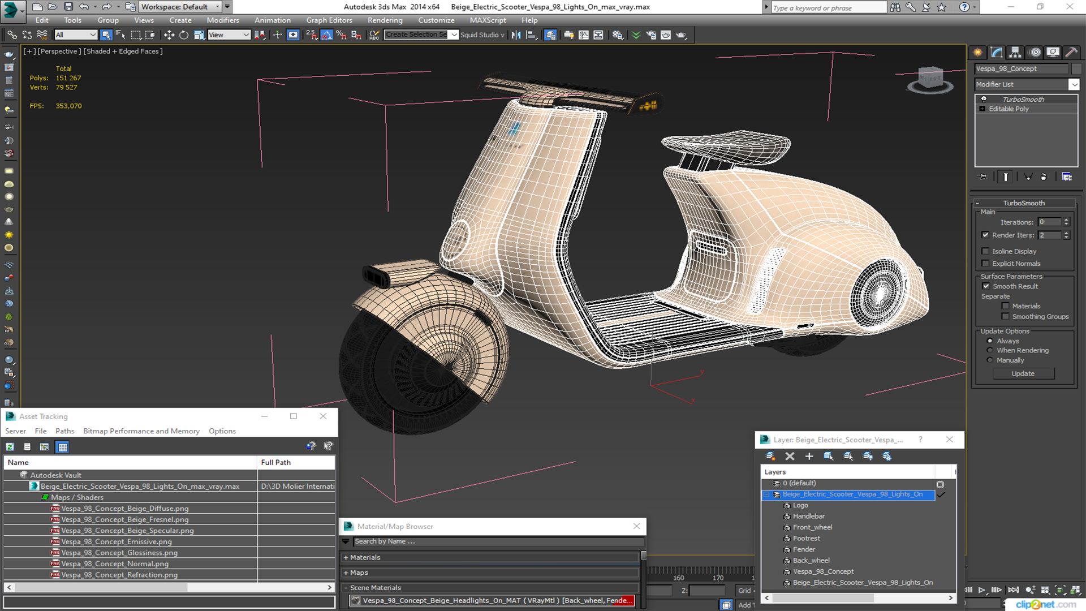Open the Align tool
Screen dimensions: 1086x611
click(x=531, y=35)
